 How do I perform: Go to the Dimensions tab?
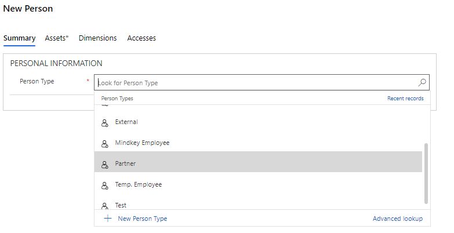coord(97,38)
